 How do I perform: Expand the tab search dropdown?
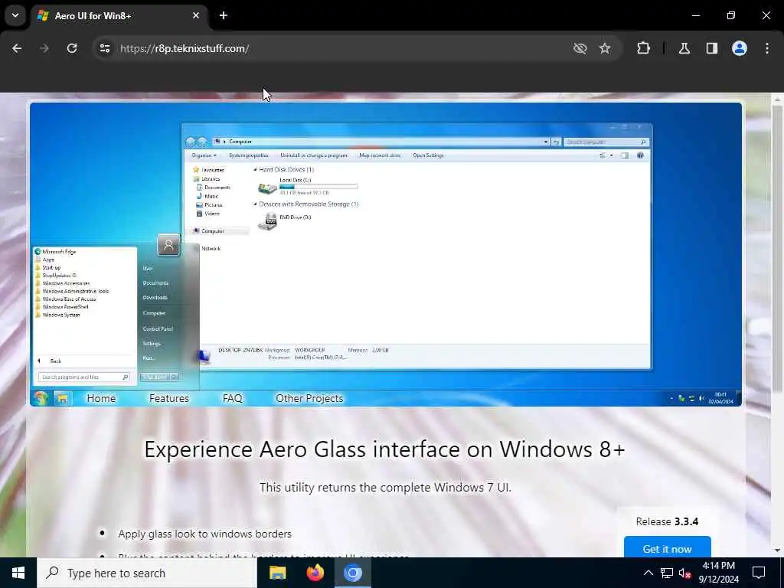point(15,15)
